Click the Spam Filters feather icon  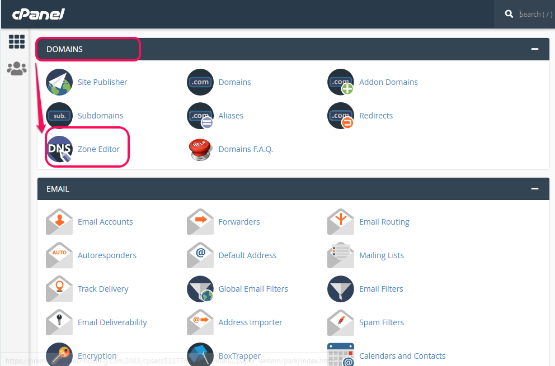(x=341, y=322)
